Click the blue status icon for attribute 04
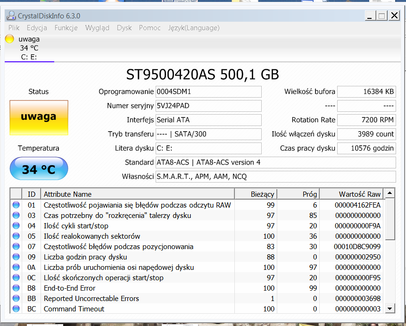 coord(16,226)
